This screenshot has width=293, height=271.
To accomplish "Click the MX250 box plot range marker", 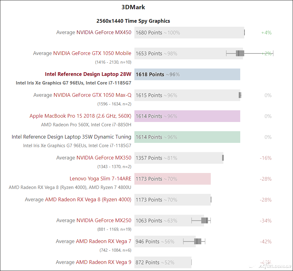I will click(204, 221).
